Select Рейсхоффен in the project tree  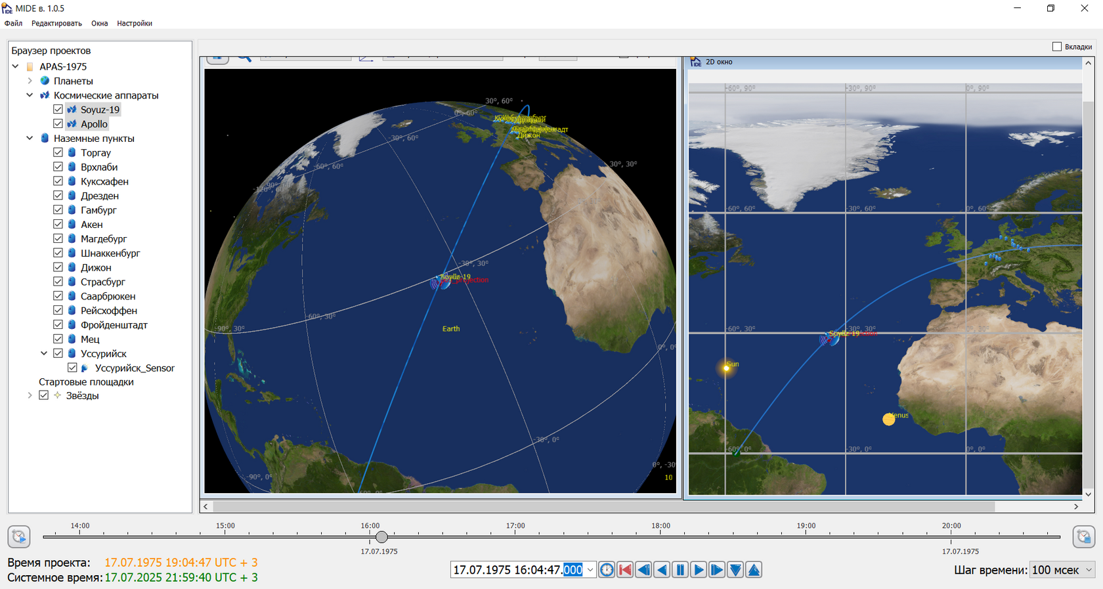coord(109,311)
